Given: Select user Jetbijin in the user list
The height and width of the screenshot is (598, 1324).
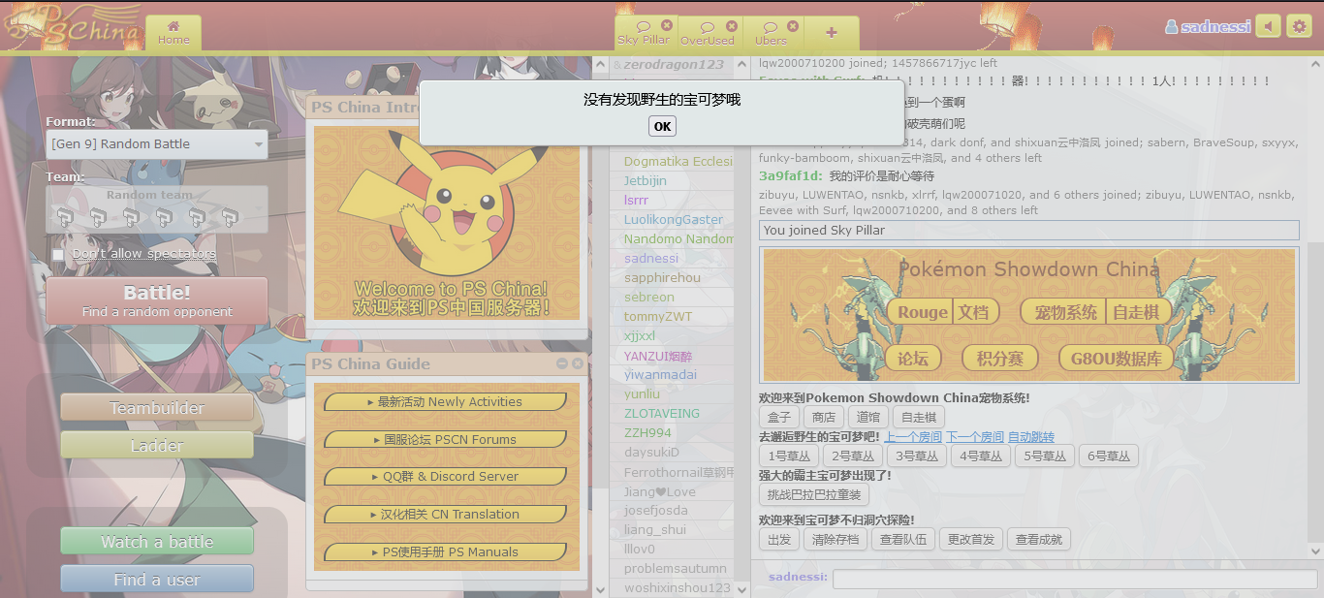Looking at the screenshot, I should 646,181.
